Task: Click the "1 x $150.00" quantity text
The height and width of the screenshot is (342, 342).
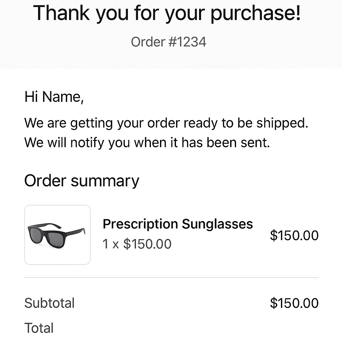Action: pos(137,244)
